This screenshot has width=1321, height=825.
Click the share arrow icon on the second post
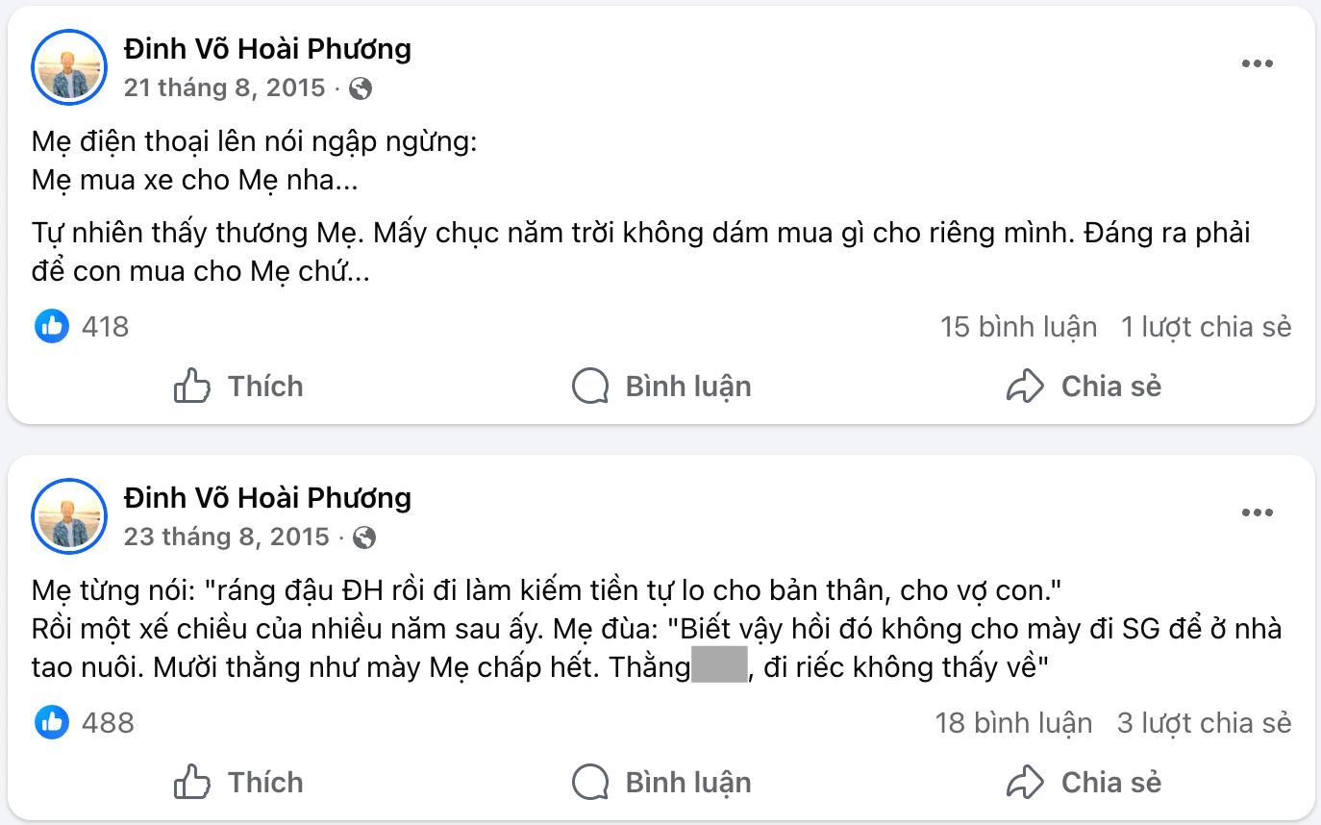1027,782
